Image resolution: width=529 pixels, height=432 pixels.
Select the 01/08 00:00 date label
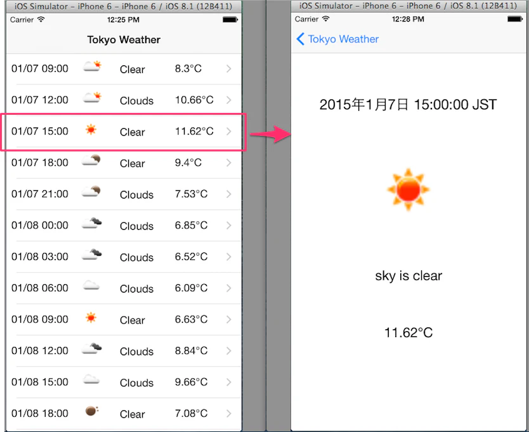click(40, 225)
